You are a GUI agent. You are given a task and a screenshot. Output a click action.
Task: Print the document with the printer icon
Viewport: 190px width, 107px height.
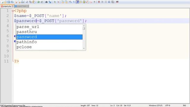(23, 2)
